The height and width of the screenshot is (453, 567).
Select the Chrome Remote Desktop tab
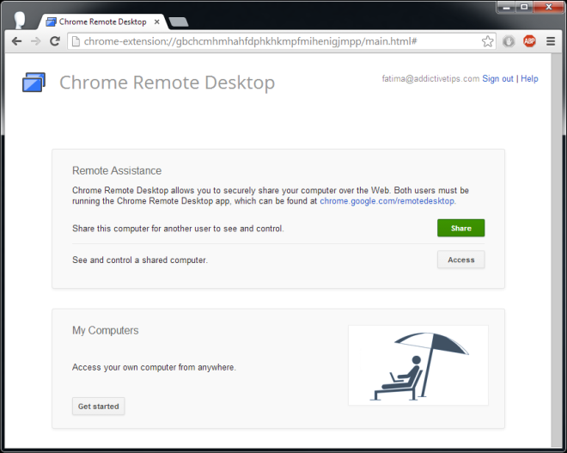click(x=101, y=21)
